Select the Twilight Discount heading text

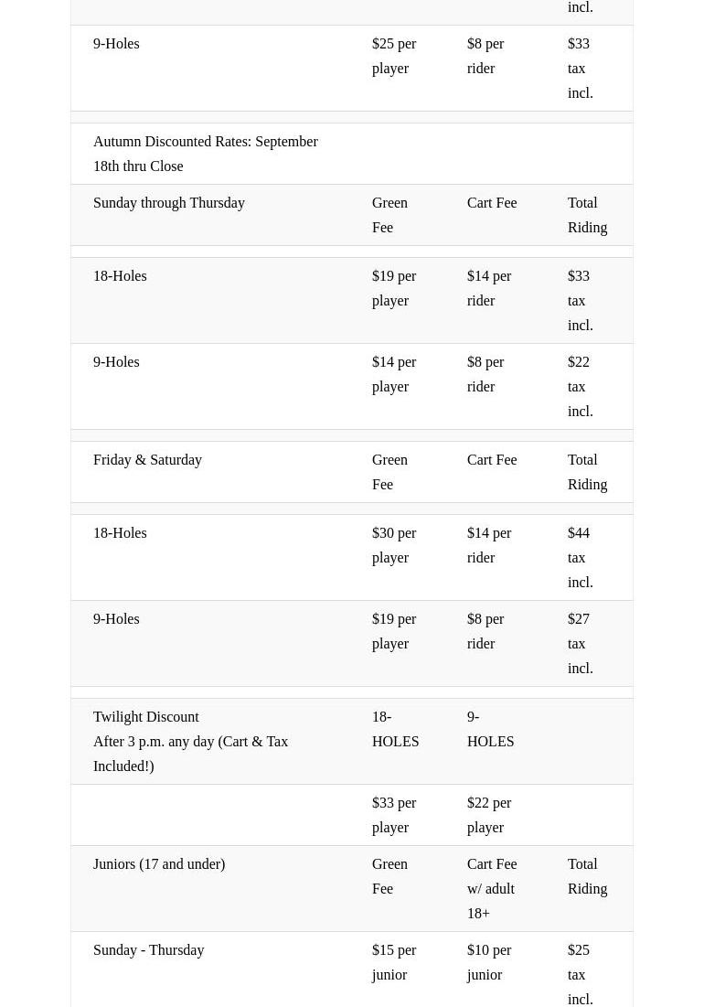(146, 717)
